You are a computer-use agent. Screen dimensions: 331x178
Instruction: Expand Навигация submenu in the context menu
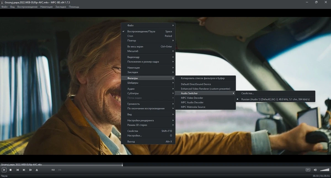[x=148, y=68]
